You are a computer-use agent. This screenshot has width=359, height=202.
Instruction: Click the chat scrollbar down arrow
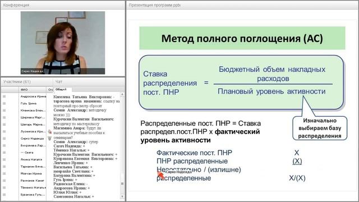[122, 196]
